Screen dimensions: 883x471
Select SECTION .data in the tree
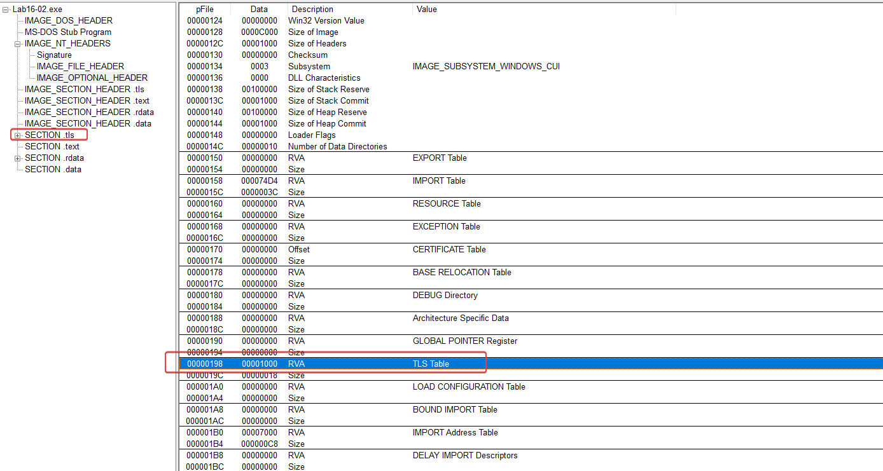pyautogui.click(x=53, y=170)
